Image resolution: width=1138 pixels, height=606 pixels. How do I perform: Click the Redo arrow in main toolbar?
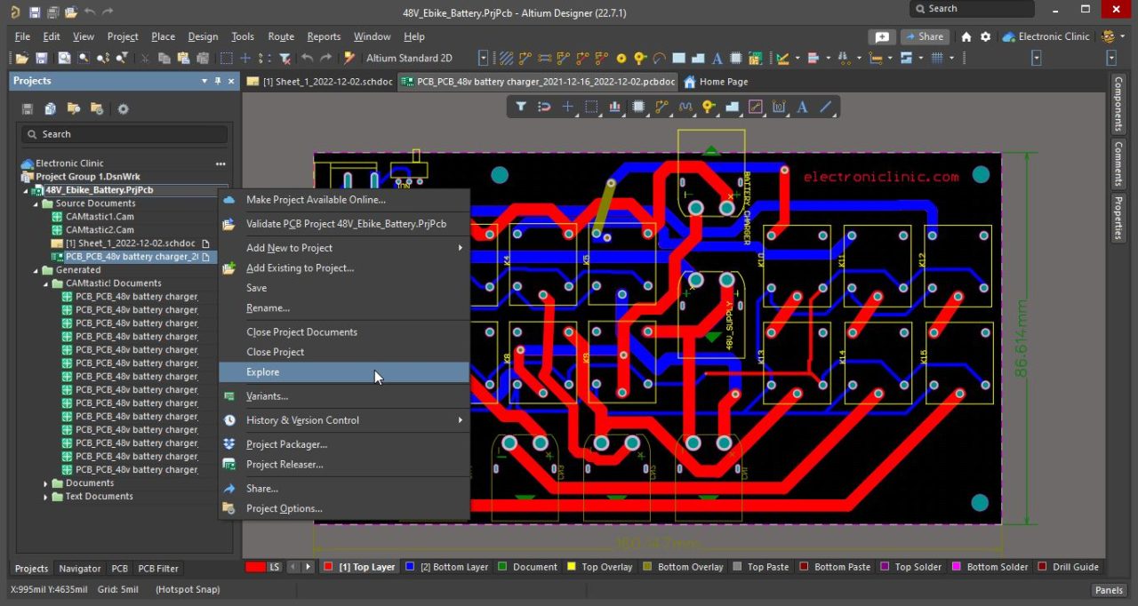[326, 58]
